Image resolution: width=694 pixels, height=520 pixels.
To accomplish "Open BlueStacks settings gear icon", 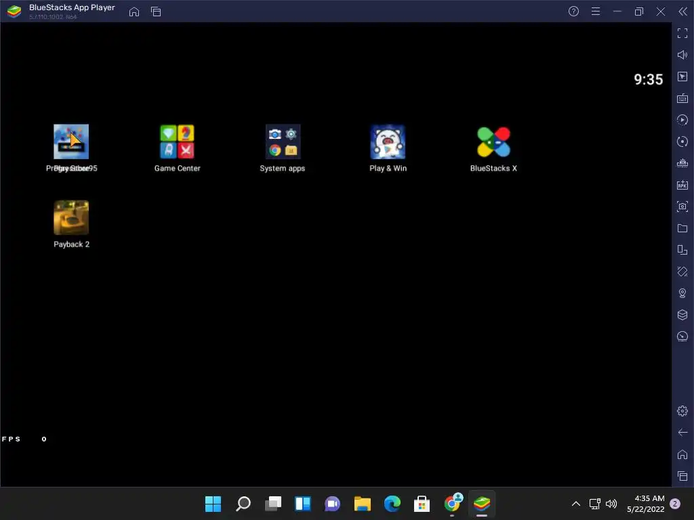I will point(682,411).
